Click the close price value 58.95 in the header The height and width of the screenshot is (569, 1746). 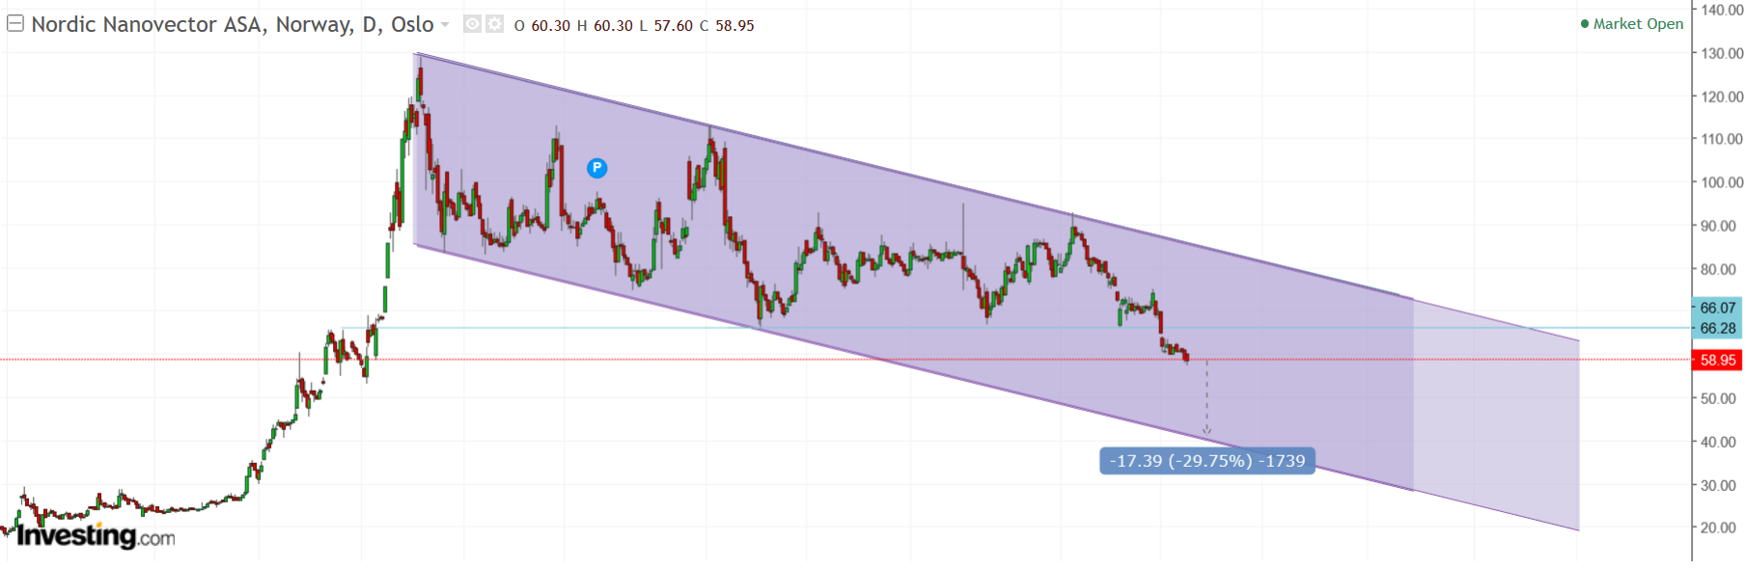pos(734,26)
